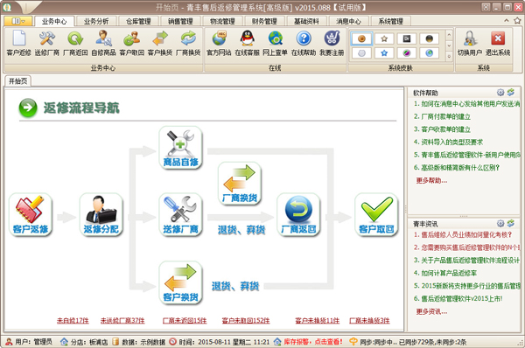The width and height of the screenshot is (525, 348).
Task: Switch to 基础资料 ribbon tab
Action: click(306, 21)
